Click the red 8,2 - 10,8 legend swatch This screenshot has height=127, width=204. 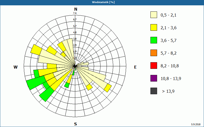click(x=154, y=66)
